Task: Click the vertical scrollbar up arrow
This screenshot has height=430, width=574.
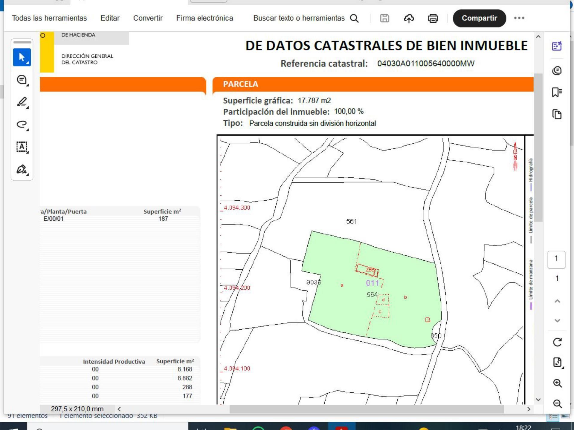Action: [x=538, y=37]
